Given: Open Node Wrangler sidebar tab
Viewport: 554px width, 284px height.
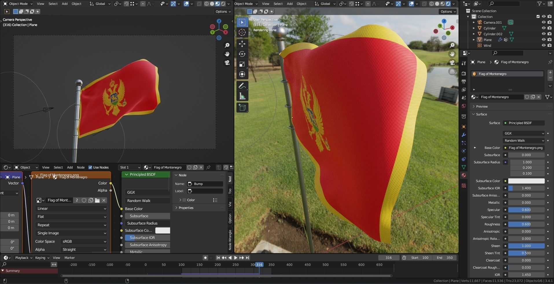Looking at the screenshot, I should tap(230, 240).
